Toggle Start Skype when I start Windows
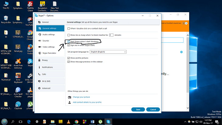This screenshot has height=125, width=222. (69, 41)
